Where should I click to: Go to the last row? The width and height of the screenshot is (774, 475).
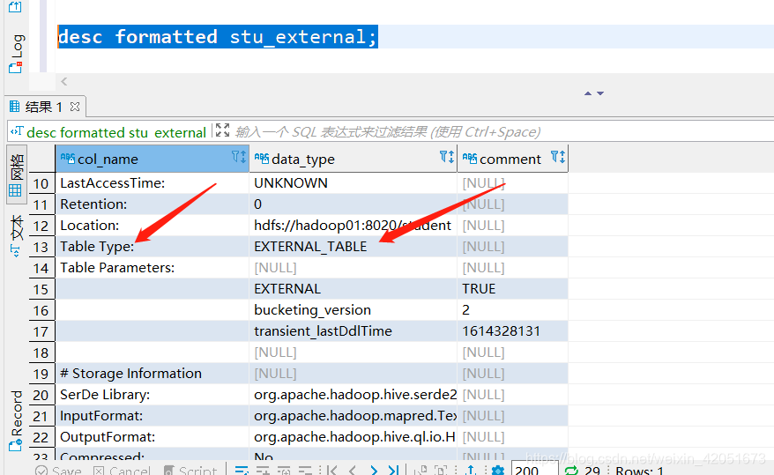click(393, 471)
